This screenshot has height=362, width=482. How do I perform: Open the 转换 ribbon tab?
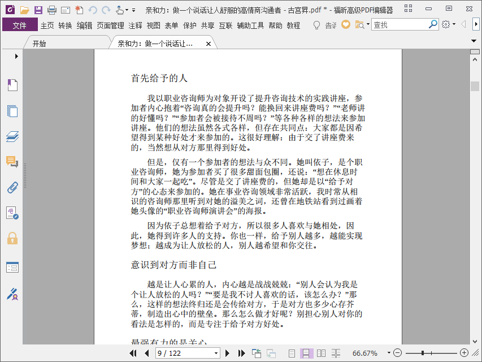65,25
